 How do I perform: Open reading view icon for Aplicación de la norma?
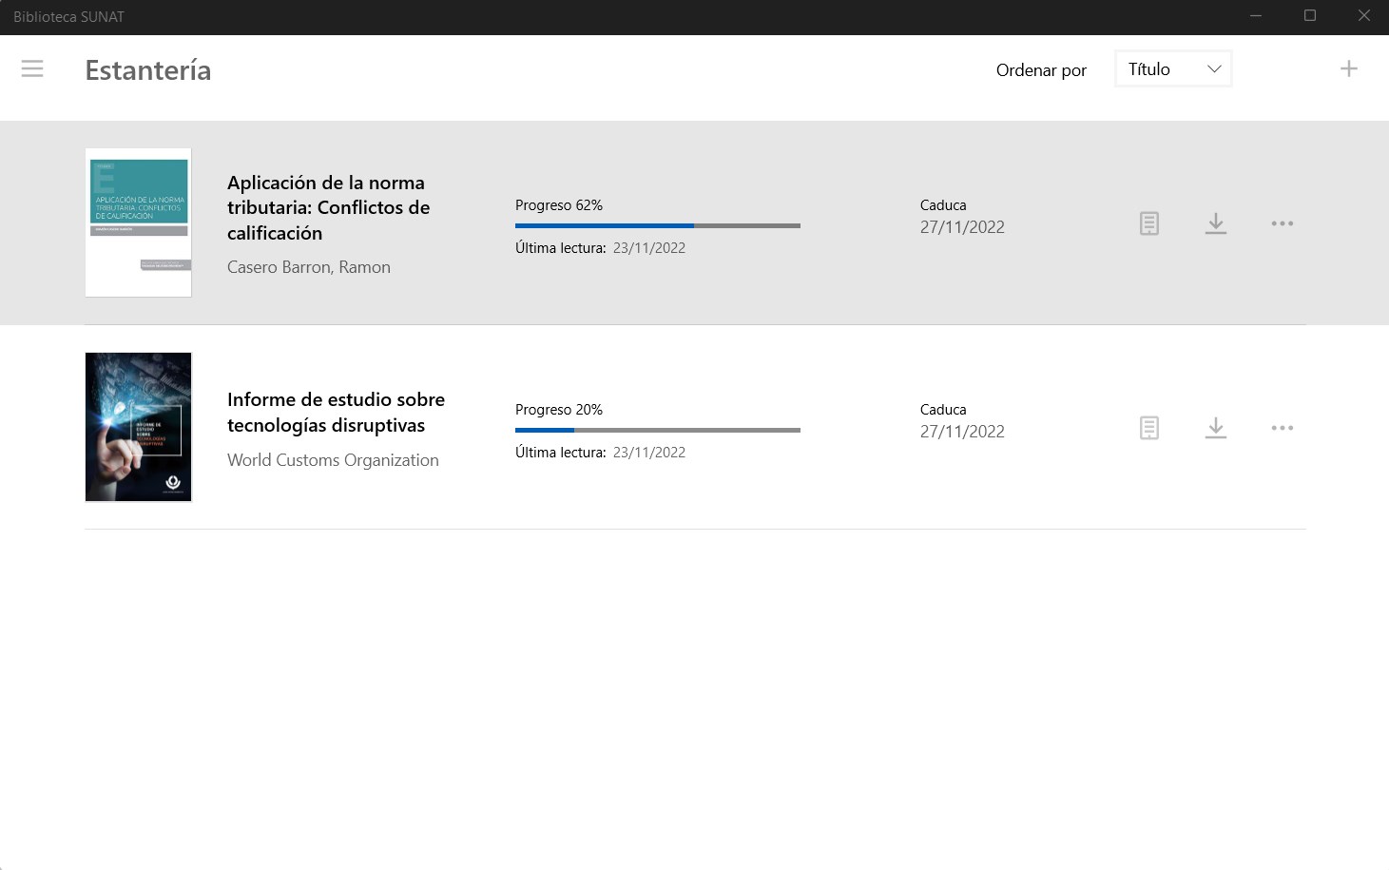(1149, 223)
